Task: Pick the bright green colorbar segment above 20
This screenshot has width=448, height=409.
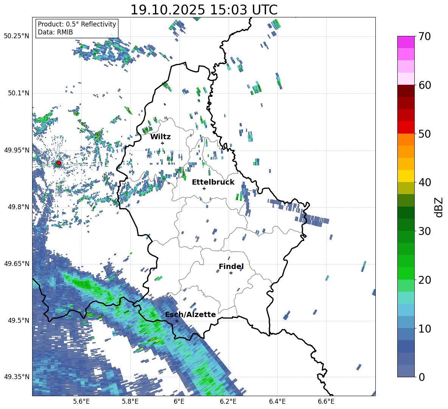Action: click(x=406, y=273)
